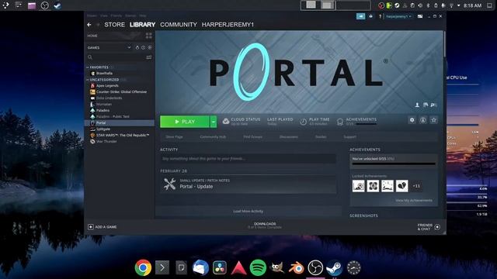The height and width of the screenshot is (279, 497).
Task: Click the Steam tray icon in top panel
Action: click(397, 5)
